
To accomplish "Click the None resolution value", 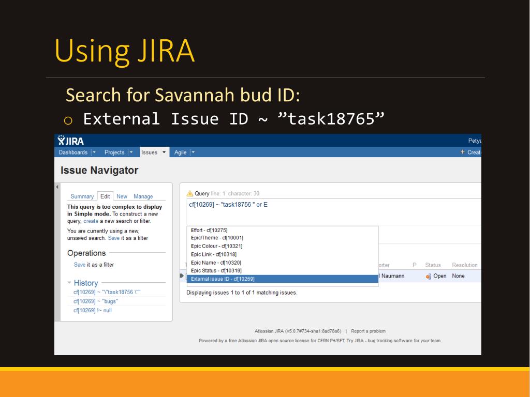I will tap(459, 276).
